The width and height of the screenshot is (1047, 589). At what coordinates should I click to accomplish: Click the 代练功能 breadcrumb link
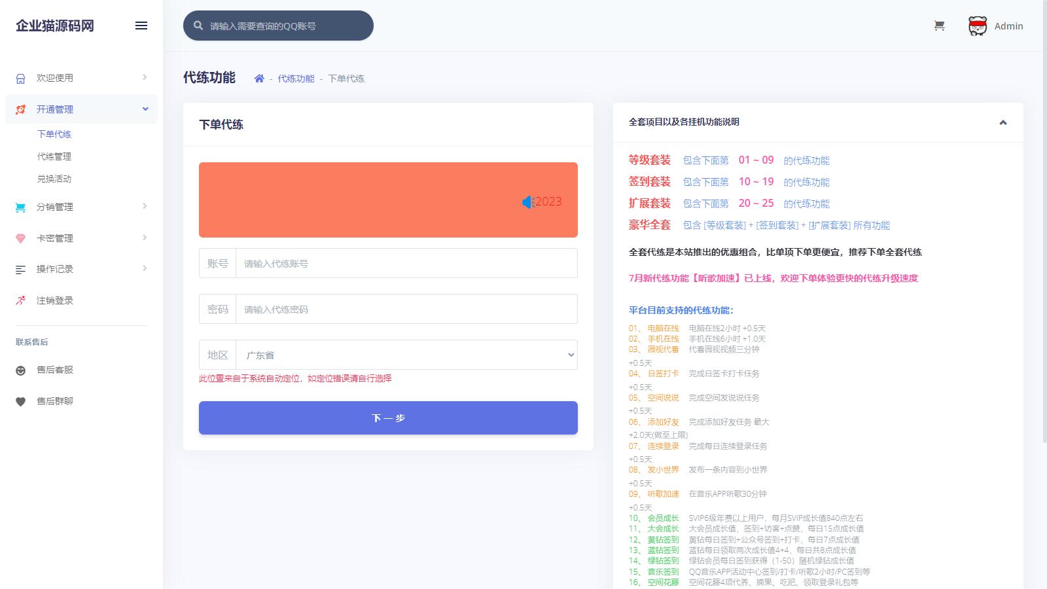[296, 79]
